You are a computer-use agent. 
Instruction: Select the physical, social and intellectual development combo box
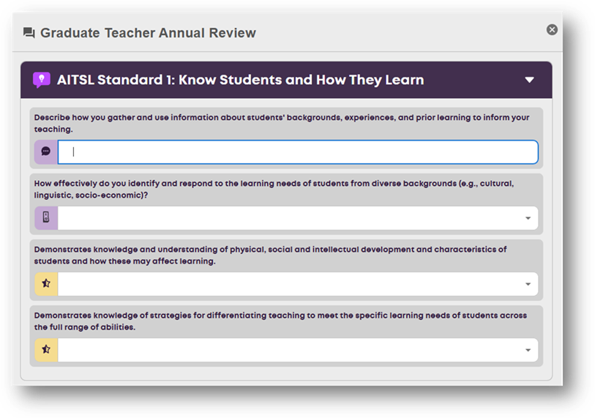[298, 284]
